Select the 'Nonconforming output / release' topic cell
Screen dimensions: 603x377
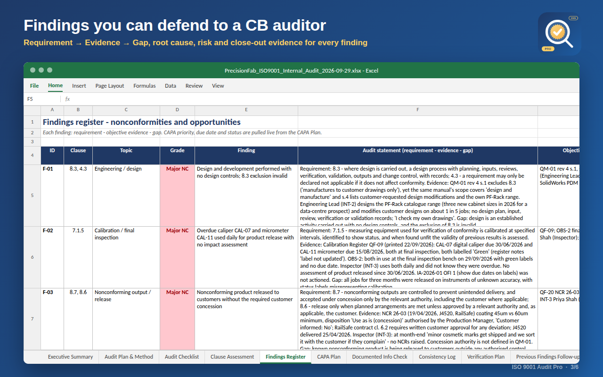point(126,319)
